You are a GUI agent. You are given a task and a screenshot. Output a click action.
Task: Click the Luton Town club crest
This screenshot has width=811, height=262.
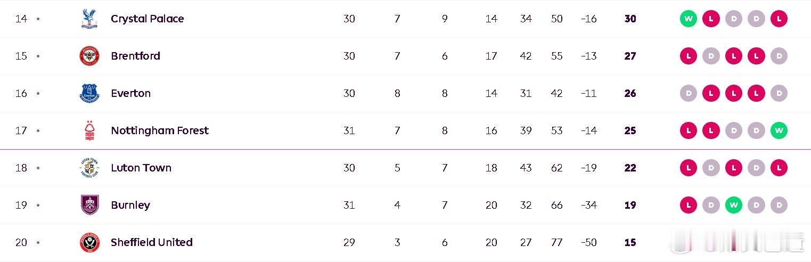[89, 168]
